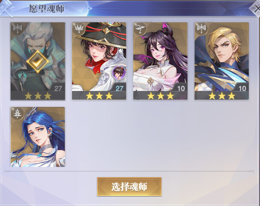Click three-star rating under blonde hero

221,96
